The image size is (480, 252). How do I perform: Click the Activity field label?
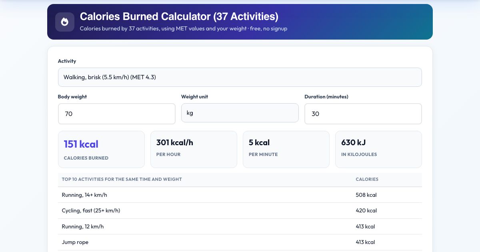pyautogui.click(x=67, y=61)
